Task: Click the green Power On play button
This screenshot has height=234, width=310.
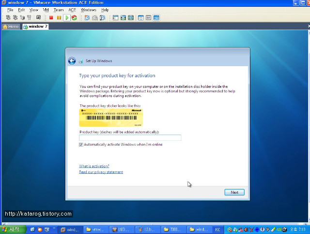Action: [x=67, y=18]
